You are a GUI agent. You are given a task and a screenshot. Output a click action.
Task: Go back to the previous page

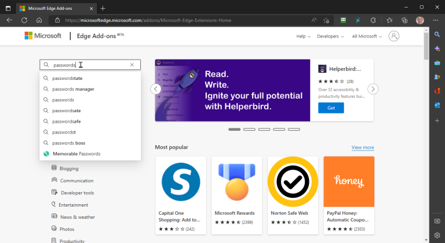point(9,20)
